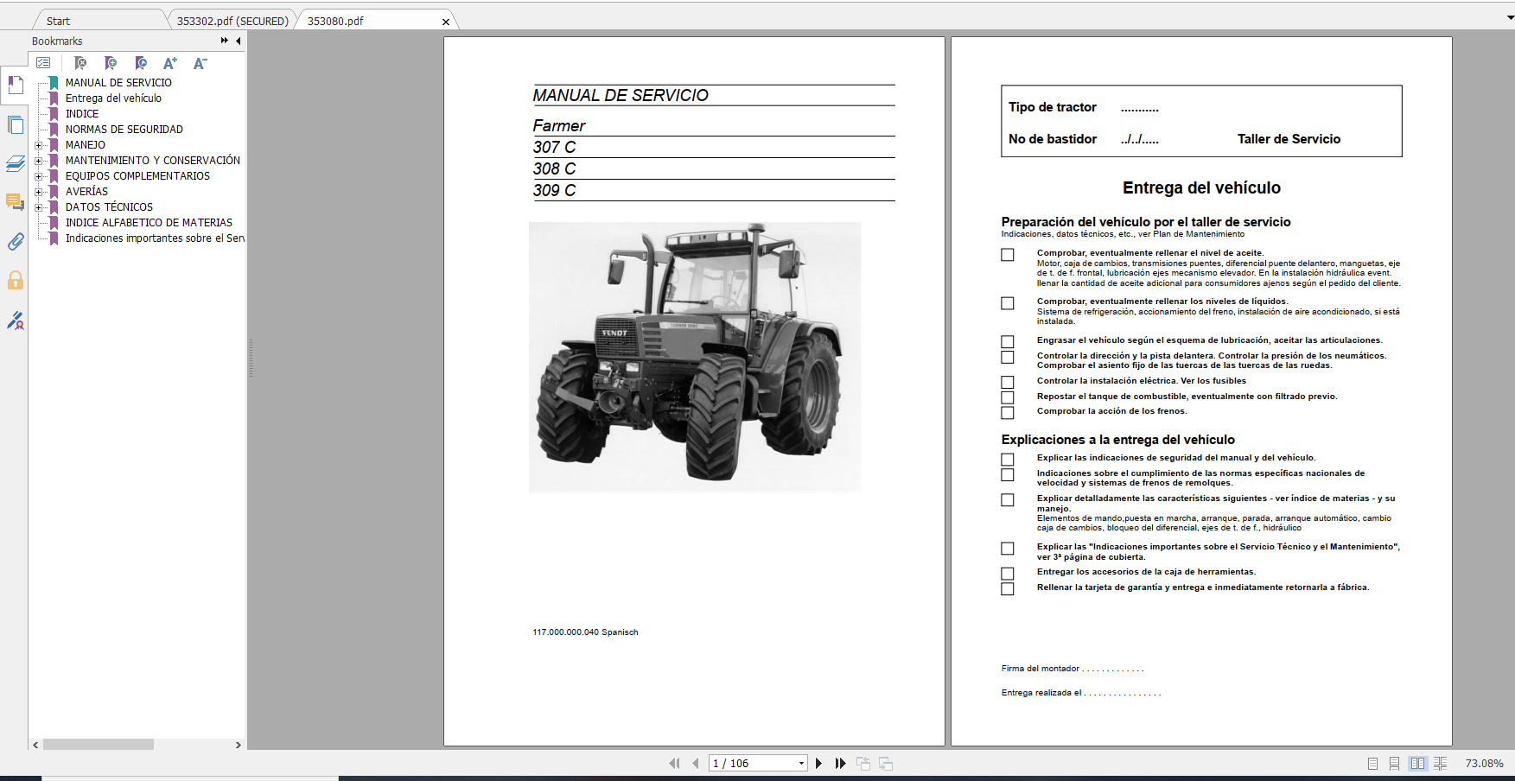The image size is (1515, 781).
Task: Click the 73.08% zoom level
Action: 1484,763
